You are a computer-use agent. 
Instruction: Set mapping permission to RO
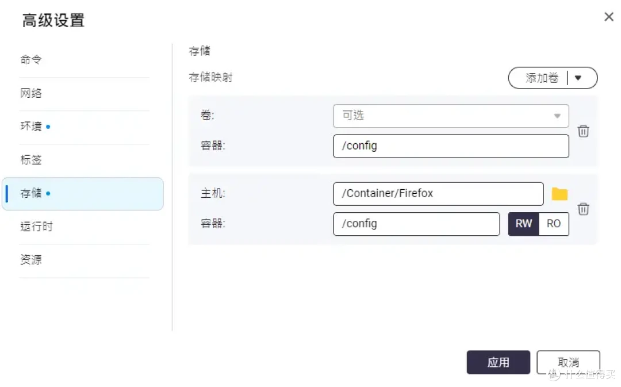pos(554,224)
